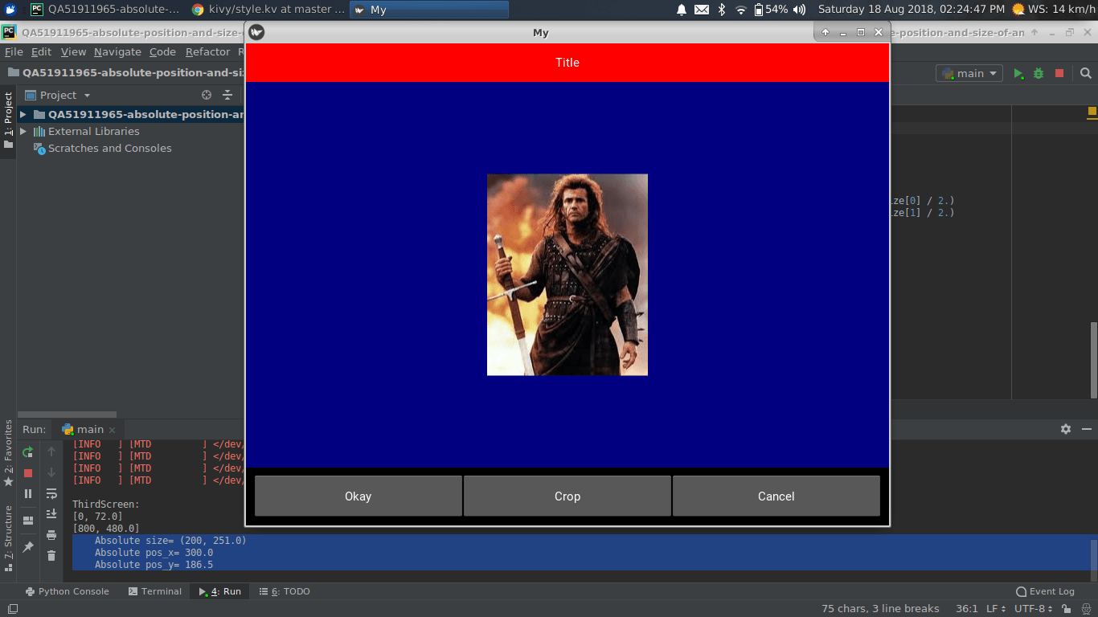Expand the External Libraries tree node

[x=23, y=131]
